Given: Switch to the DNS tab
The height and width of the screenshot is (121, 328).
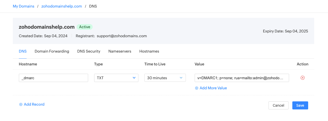Looking at the screenshot, I should 23,51.
